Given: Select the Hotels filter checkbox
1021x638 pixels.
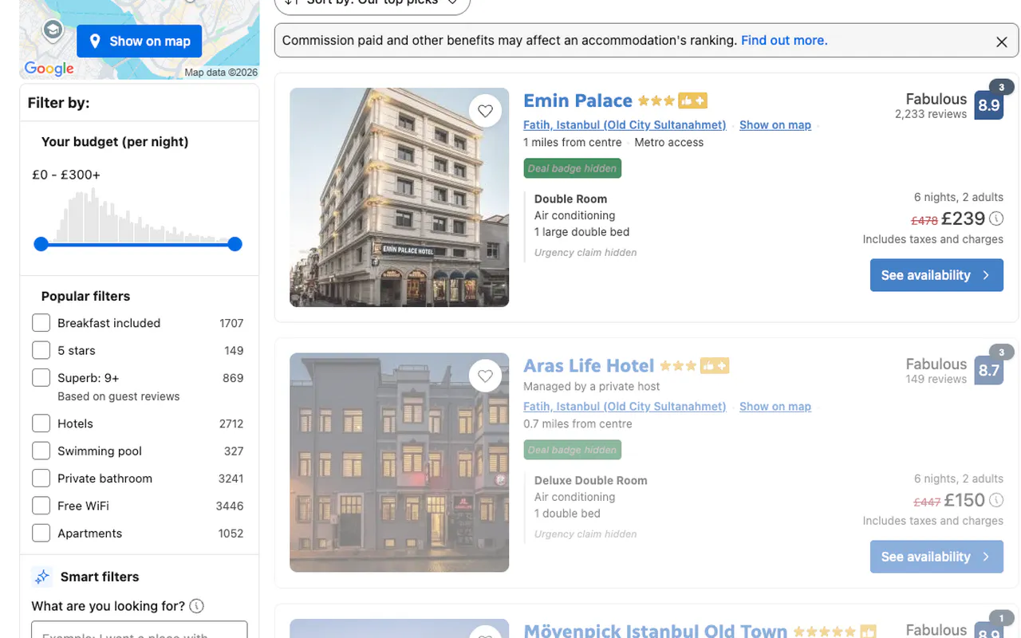Looking at the screenshot, I should tap(41, 423).
